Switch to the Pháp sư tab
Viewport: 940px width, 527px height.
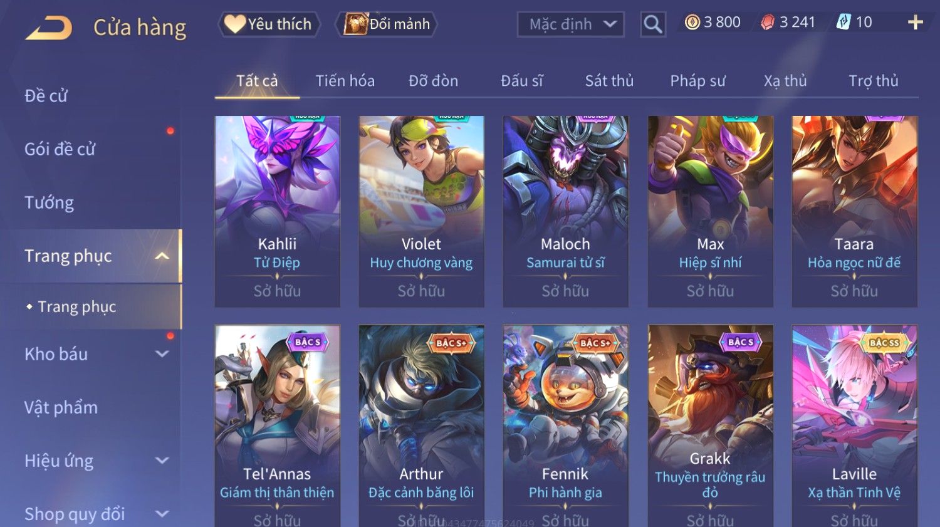tap(697, 81)
